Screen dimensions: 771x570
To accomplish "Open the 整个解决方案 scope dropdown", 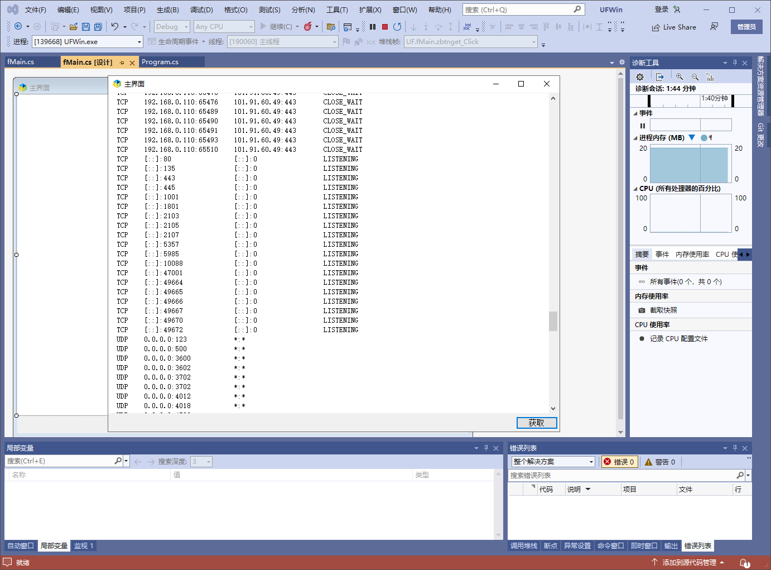I will click(553, 462).
